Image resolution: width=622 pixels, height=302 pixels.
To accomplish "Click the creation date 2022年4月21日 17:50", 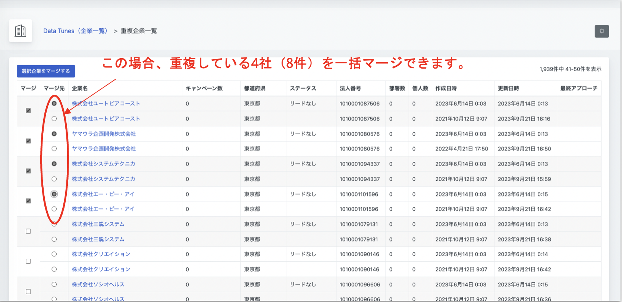I will click(x=462, y=149).
